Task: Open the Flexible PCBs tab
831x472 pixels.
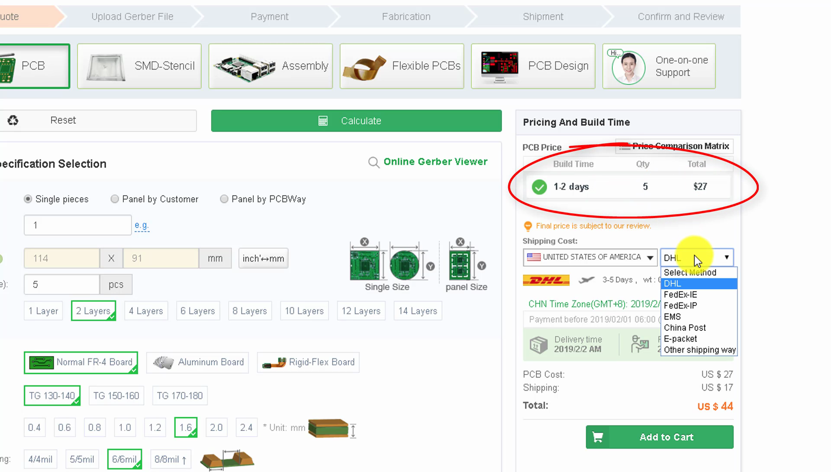Action: (402, 66)
